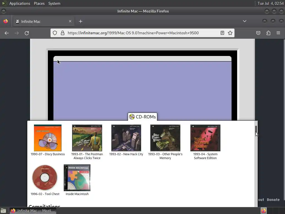Viewport: 285px width, 214px height.
Task: Open the Places menu
Action: [39, 3]
